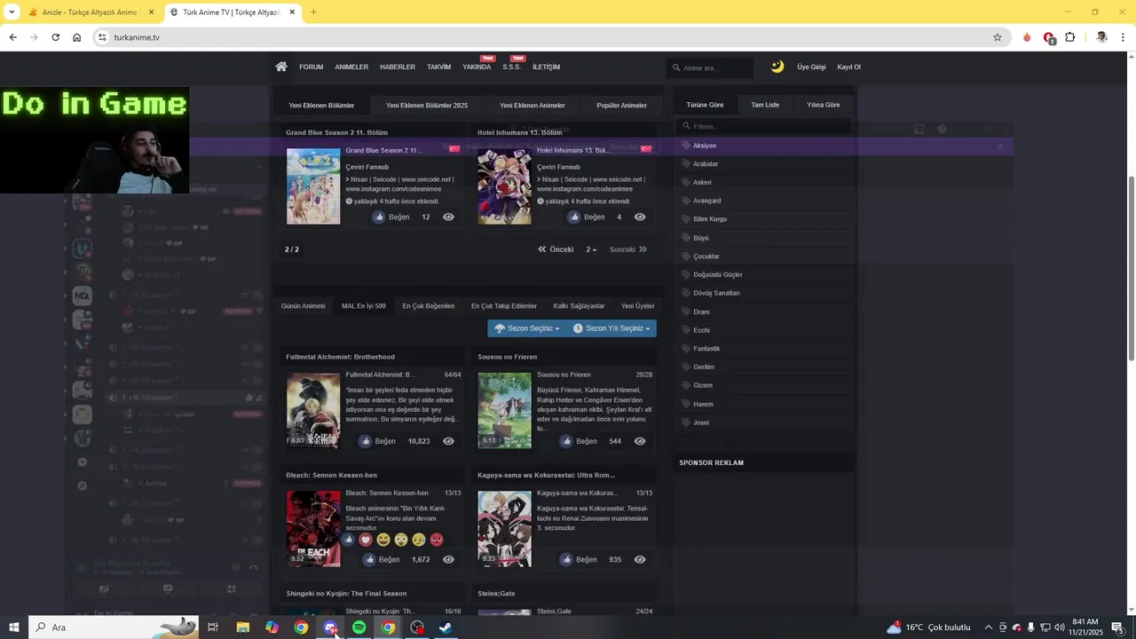Select the Fantastik genre tag

(x=706, y=349)
